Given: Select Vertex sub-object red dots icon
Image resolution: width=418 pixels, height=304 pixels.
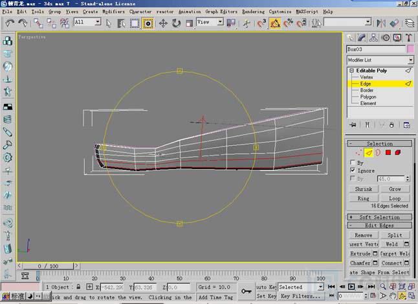Looking at the screenshot, I should click(x=359, y=152).
